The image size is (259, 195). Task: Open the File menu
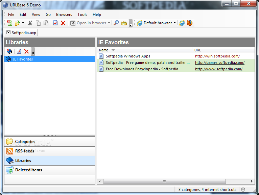point(11,15)
